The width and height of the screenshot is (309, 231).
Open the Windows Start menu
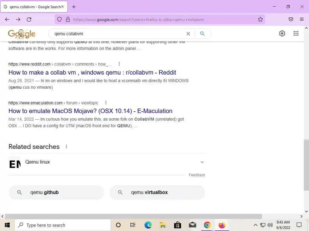[x=7, y=225]
